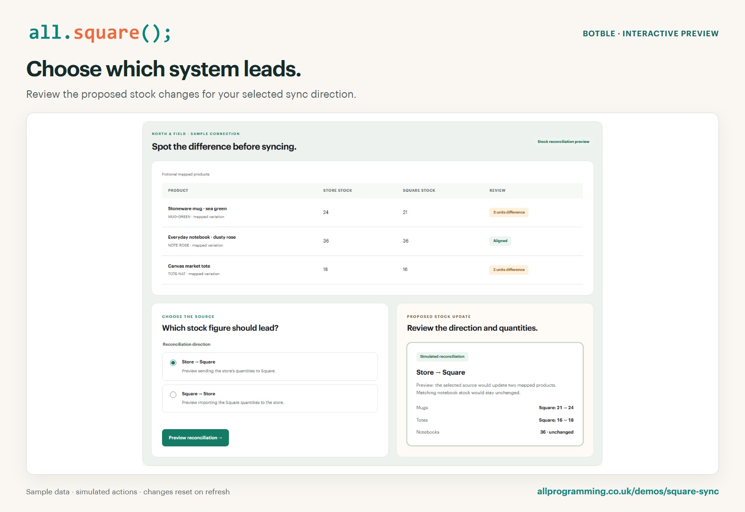Click the 'Square: 16 → 18' totes update
This screenshot has width=745, height=512.
click(556, 420)
